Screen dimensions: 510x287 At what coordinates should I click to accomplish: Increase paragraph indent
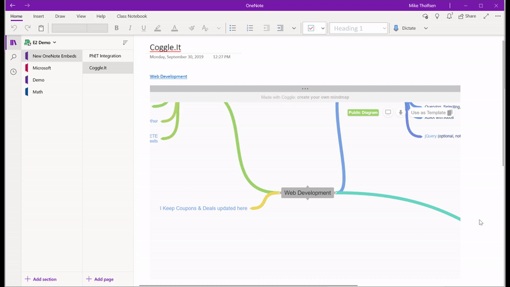click(x=280, y=28)
